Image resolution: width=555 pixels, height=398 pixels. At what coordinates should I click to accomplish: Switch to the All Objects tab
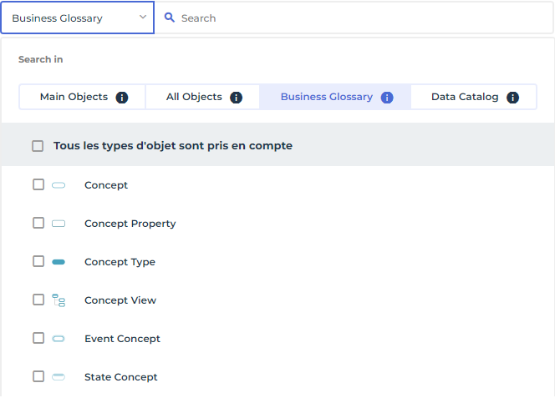pyautogui.click(x=194, y=97)
